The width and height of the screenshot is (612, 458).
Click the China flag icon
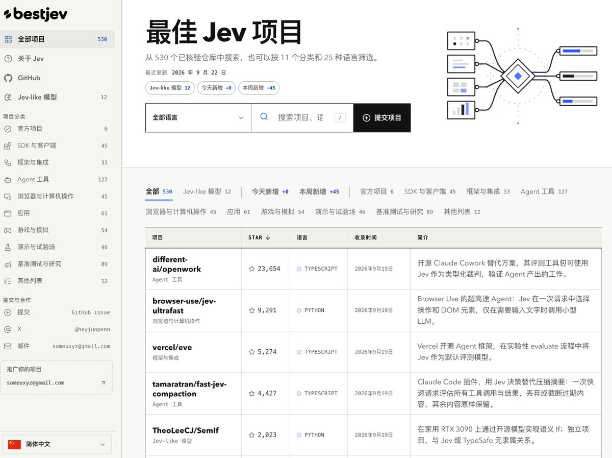click(14, 444)
